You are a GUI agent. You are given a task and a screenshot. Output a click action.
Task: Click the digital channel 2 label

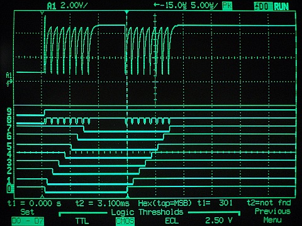coord(9,171)
